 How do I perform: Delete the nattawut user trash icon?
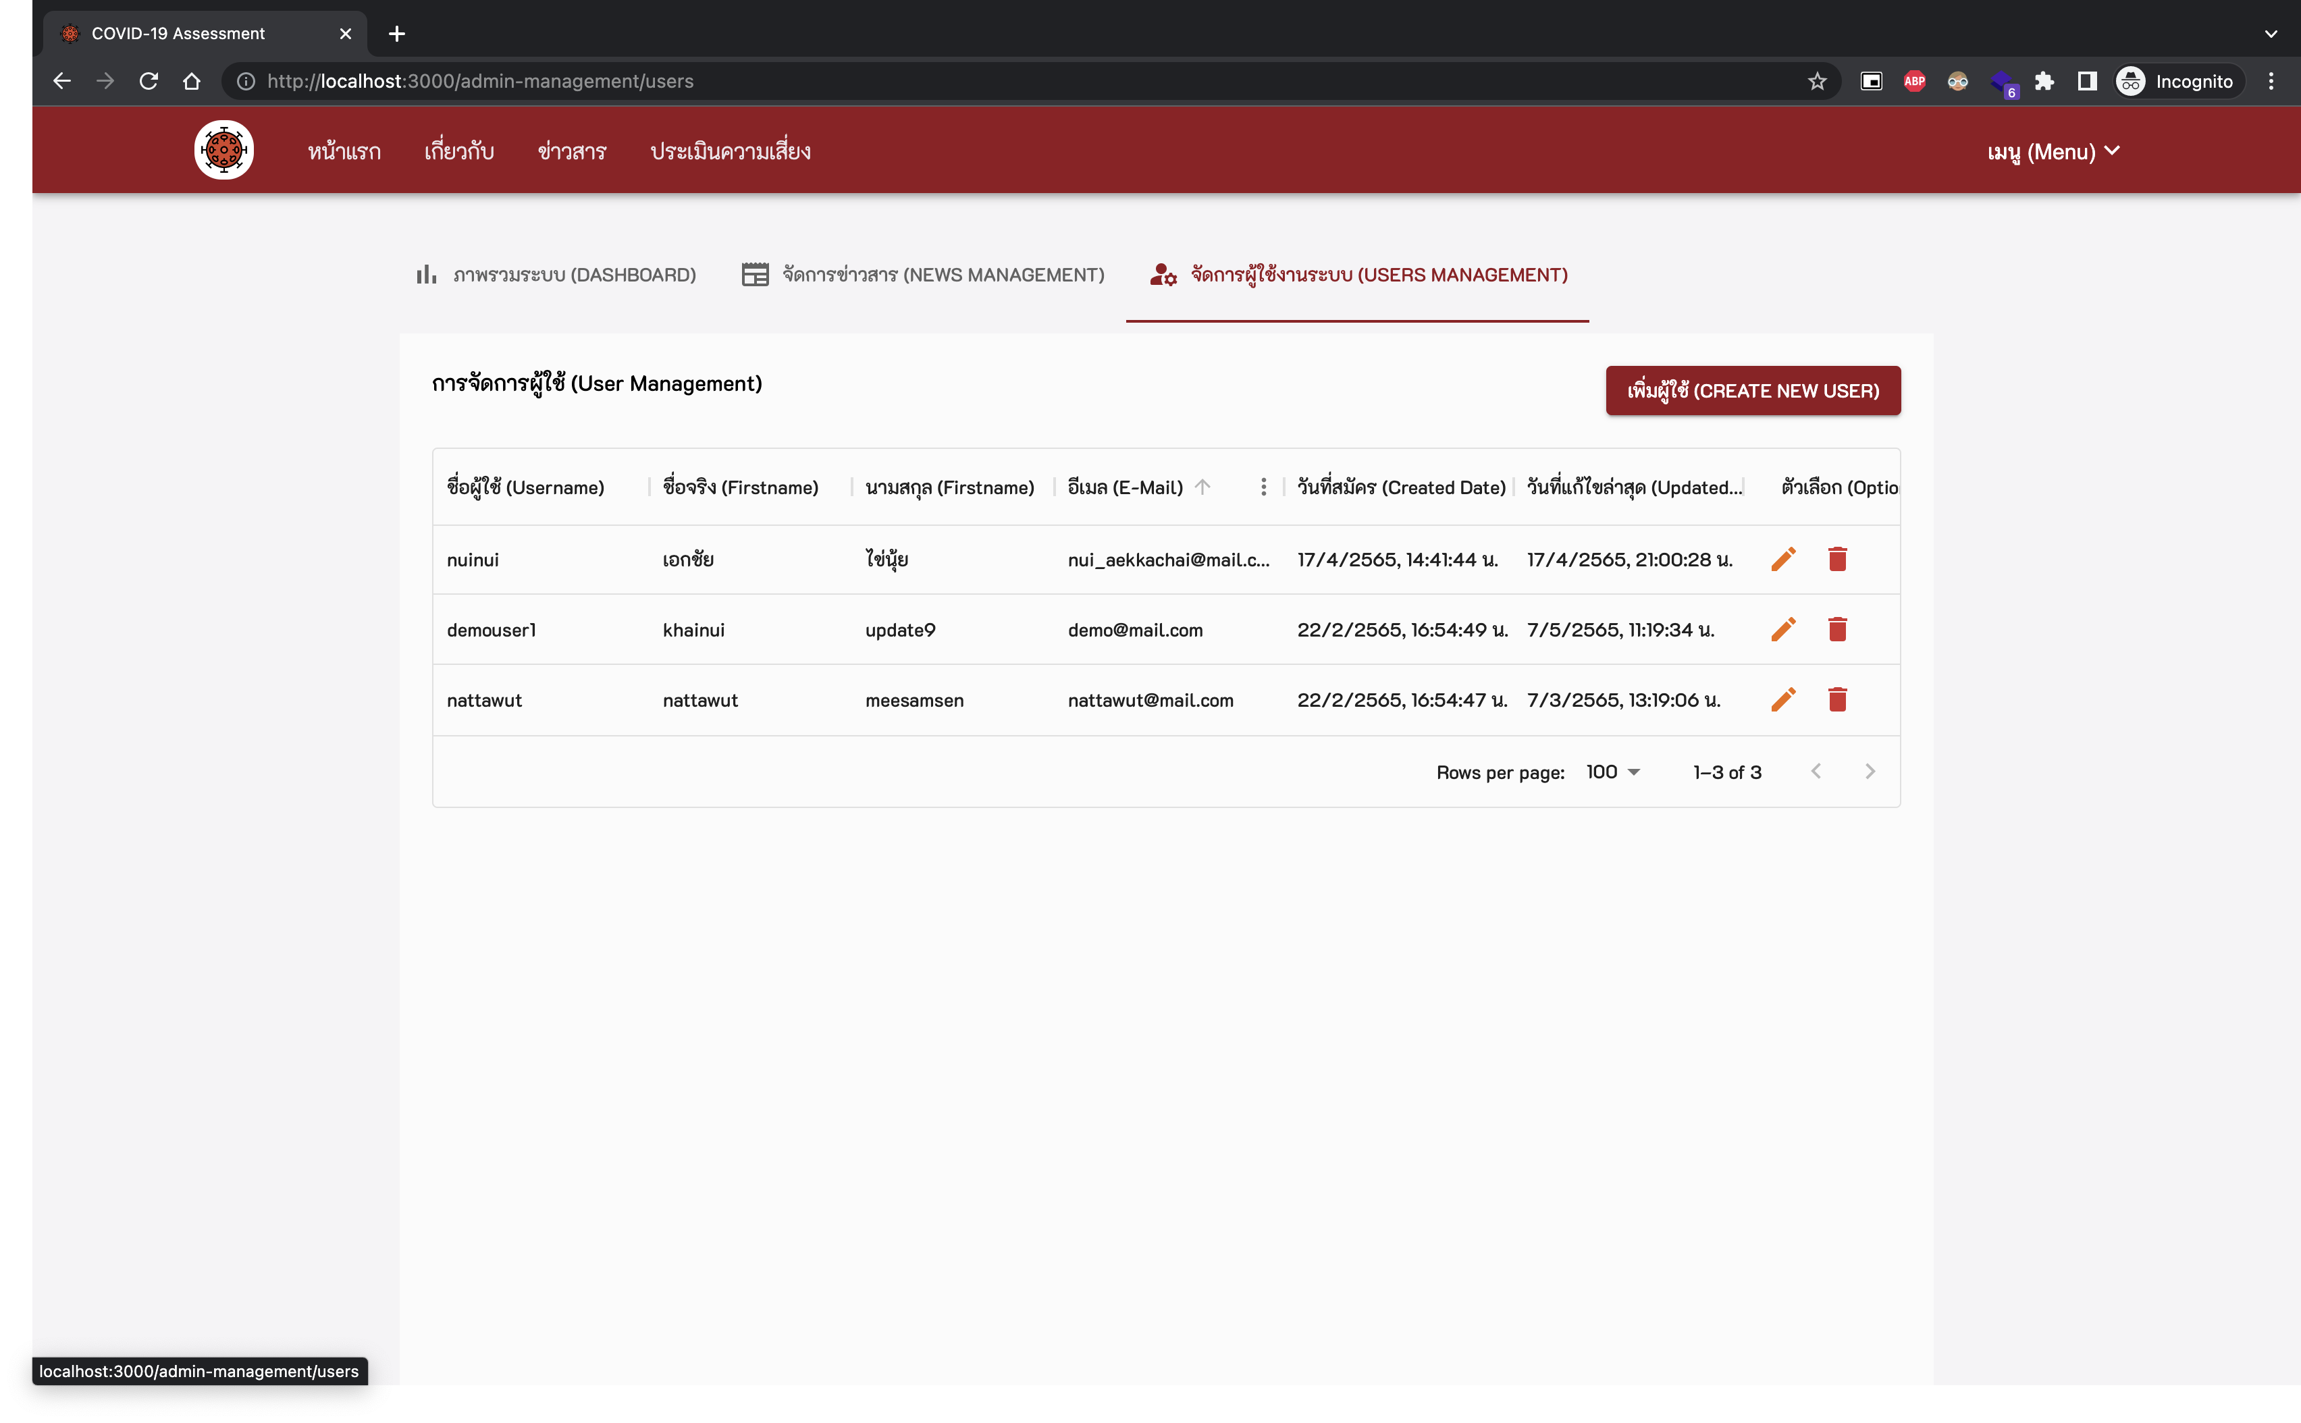tap(1837, 699)
